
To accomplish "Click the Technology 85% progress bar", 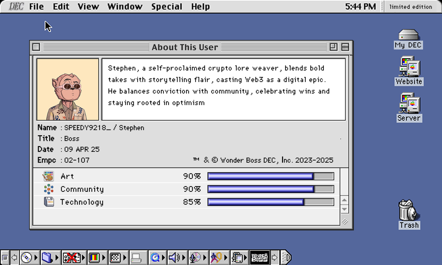I will coord(271,202).
